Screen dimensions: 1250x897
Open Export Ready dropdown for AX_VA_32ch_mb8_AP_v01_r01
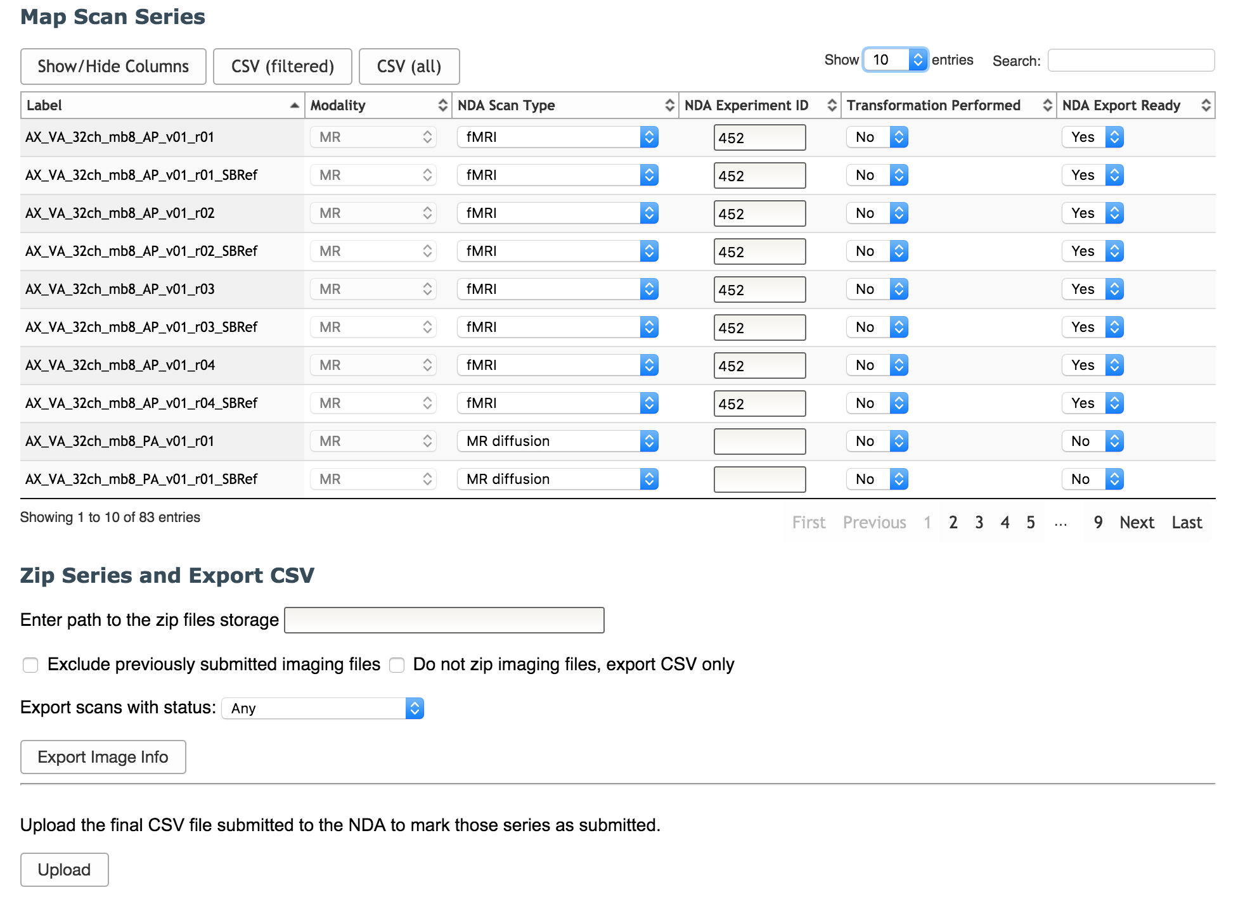[x=1093, y=137]
